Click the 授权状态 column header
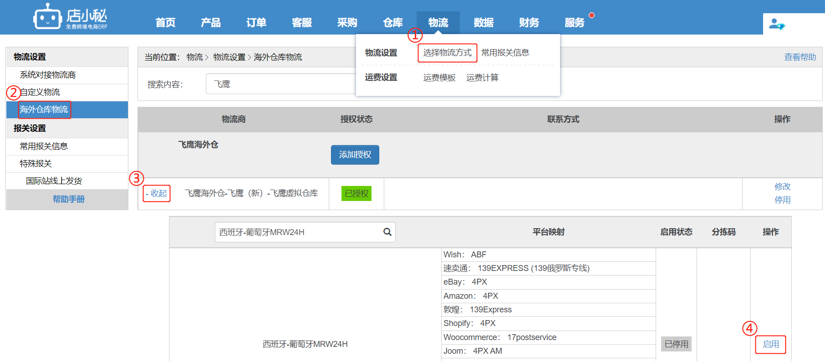The height and width of the screenshot is (361, 825). coord(356,119)
